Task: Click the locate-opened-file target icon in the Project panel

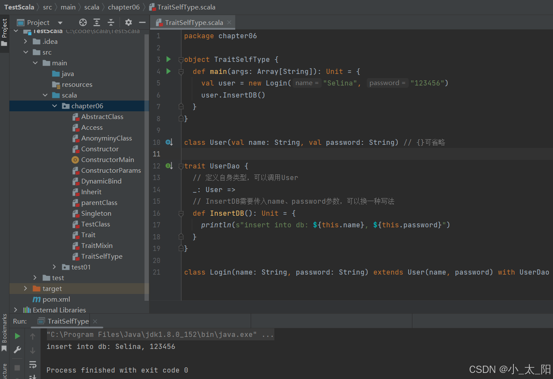Action: click(83, 22)
